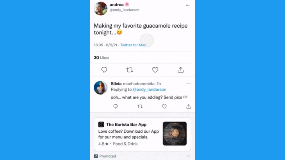Select the Promoted label icon
This screenshot has height=160, width=285.
click(x=96, y=156)
